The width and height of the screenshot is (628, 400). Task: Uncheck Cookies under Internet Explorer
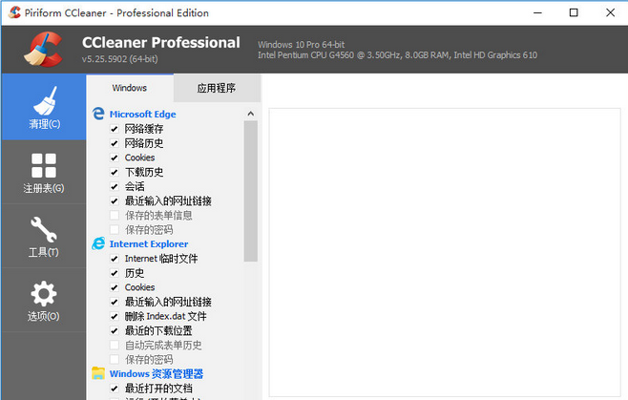[115, 287]
